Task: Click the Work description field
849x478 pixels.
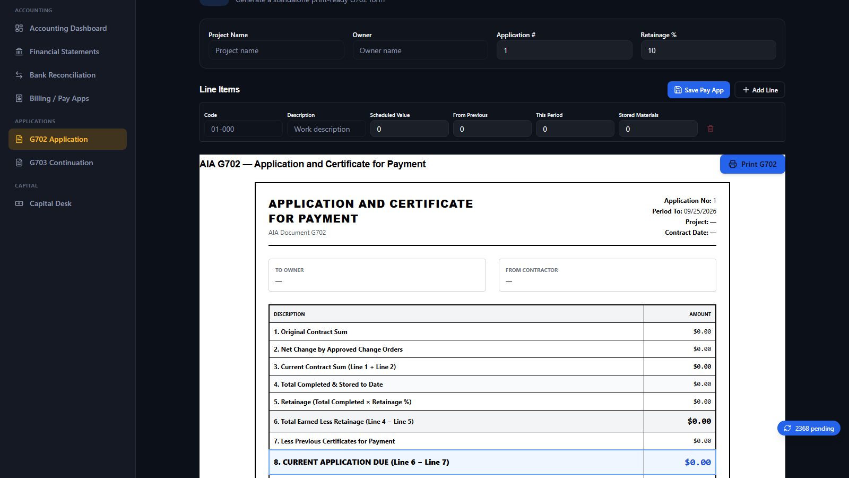Action: tap(326, 129)
